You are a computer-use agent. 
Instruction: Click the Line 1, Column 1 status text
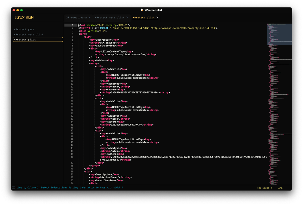(x=28, y=188)
